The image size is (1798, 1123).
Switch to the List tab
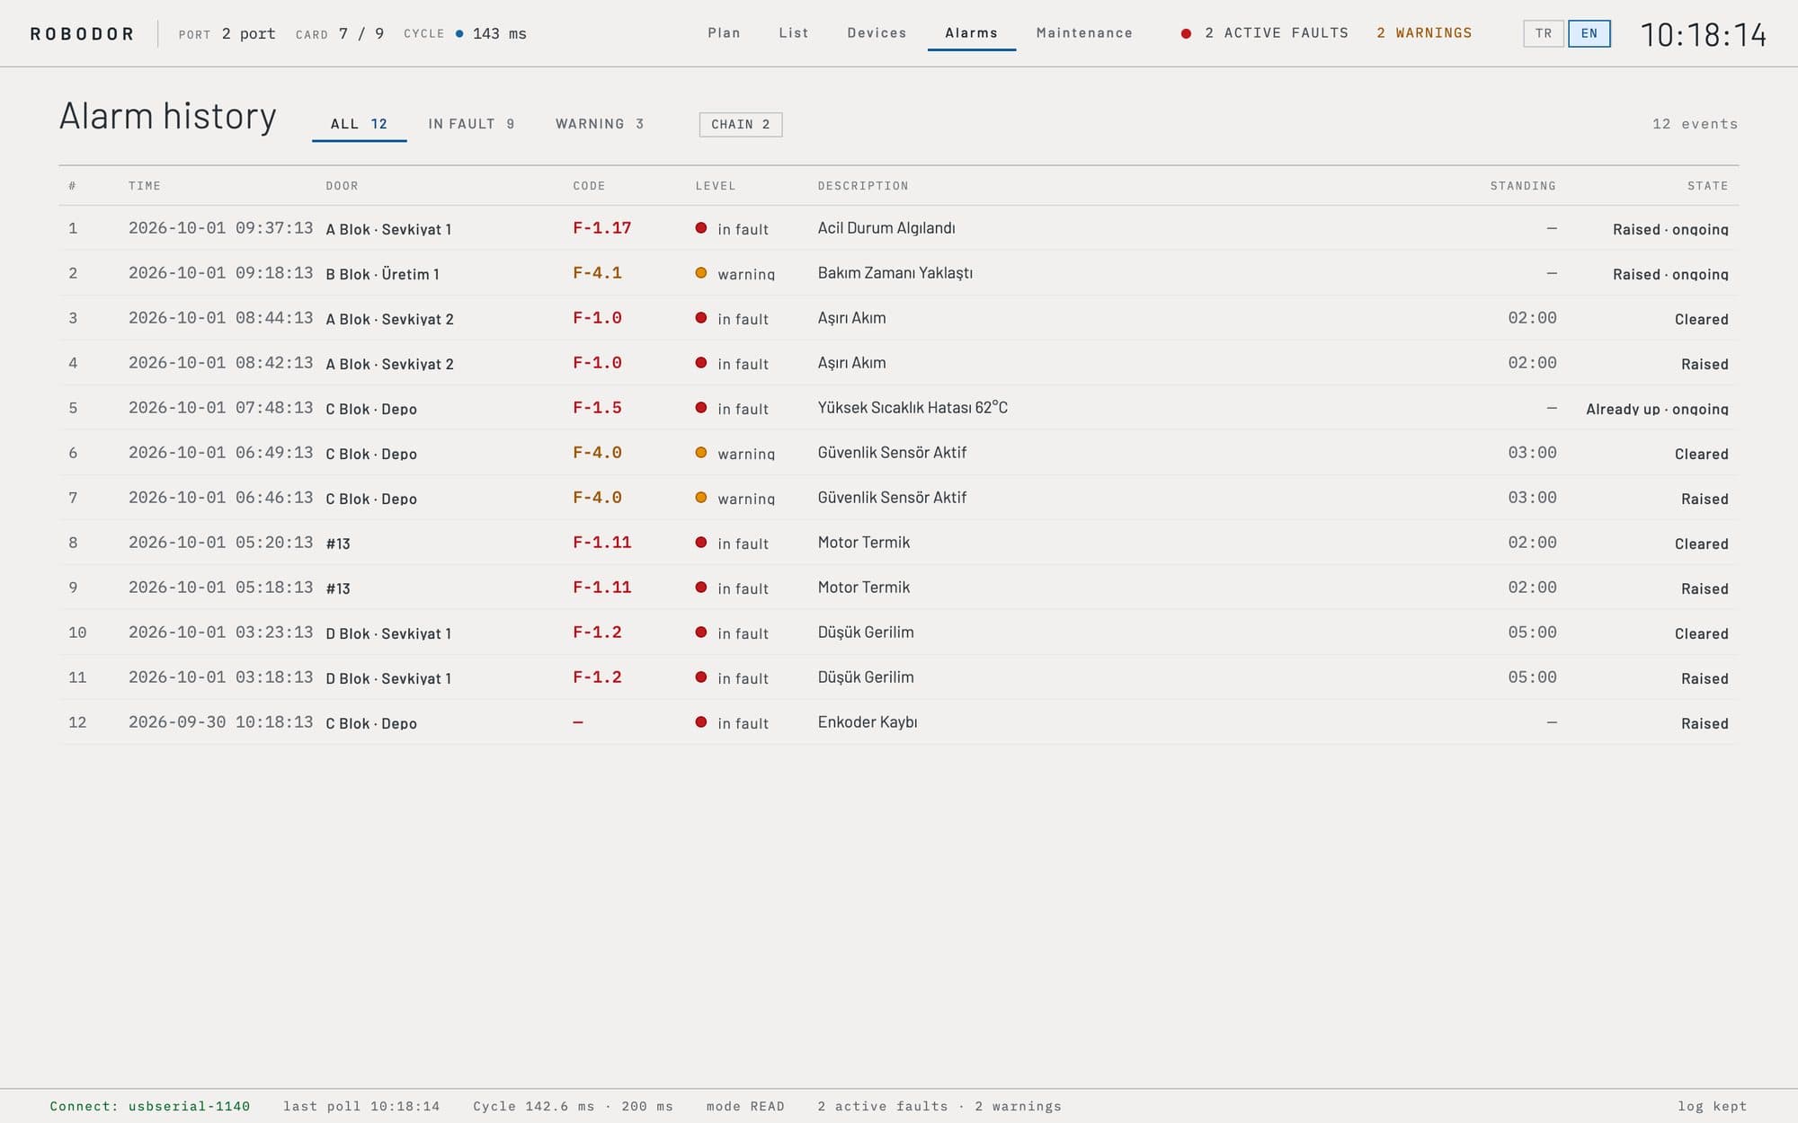pos(794,33)
